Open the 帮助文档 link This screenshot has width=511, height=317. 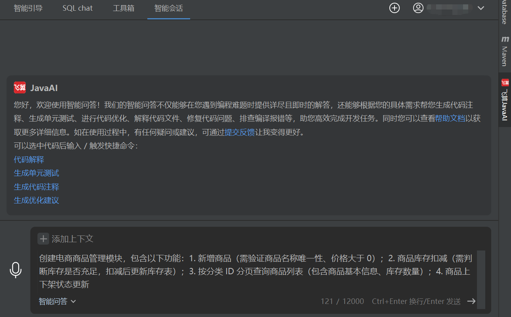click(x=451, y=118)
